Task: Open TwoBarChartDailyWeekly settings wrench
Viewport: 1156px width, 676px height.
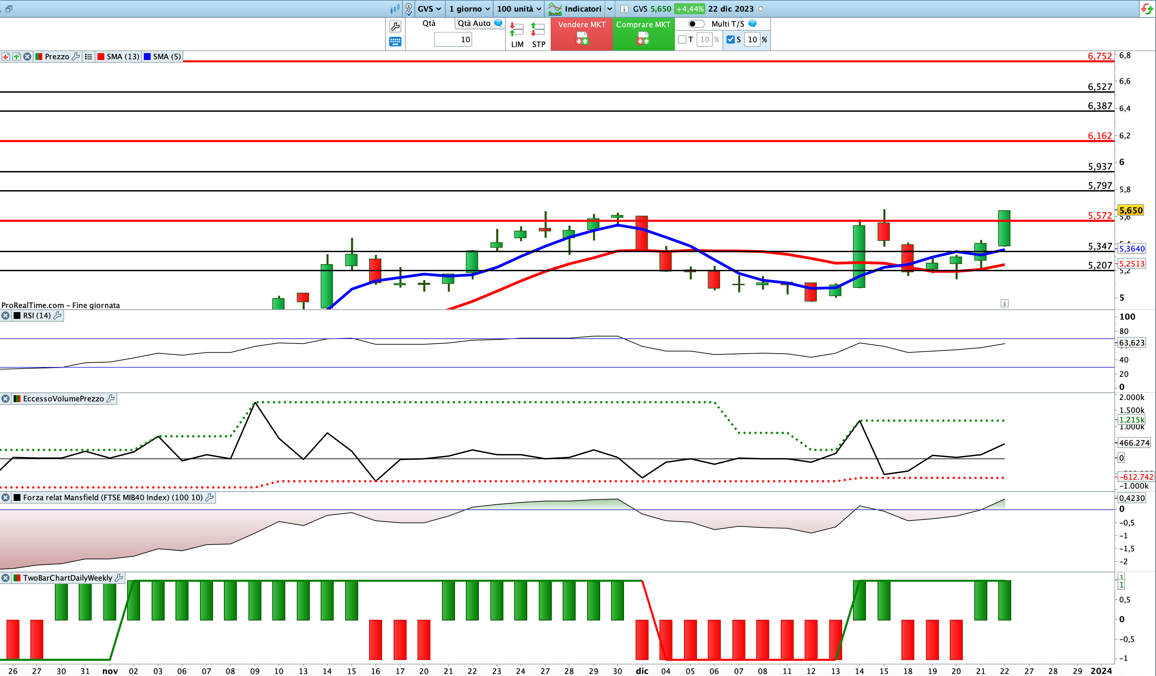Action: click(x=119, y=578)
